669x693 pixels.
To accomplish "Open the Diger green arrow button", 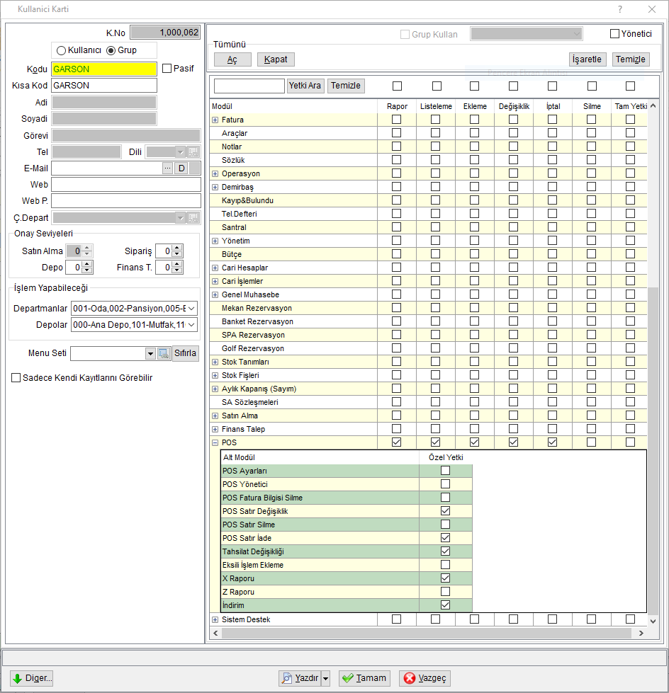I will 31,678.
